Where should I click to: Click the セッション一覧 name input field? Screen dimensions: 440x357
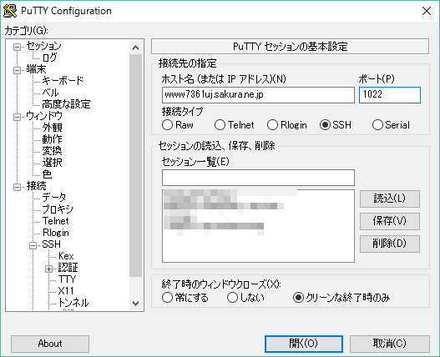(258, 178)
